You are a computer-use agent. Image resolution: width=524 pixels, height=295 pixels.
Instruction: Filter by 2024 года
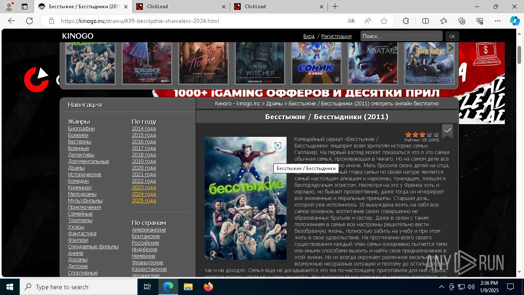[x=144, y=194]
